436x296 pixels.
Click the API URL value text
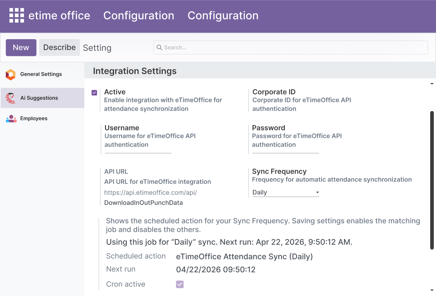pos(150,198)
